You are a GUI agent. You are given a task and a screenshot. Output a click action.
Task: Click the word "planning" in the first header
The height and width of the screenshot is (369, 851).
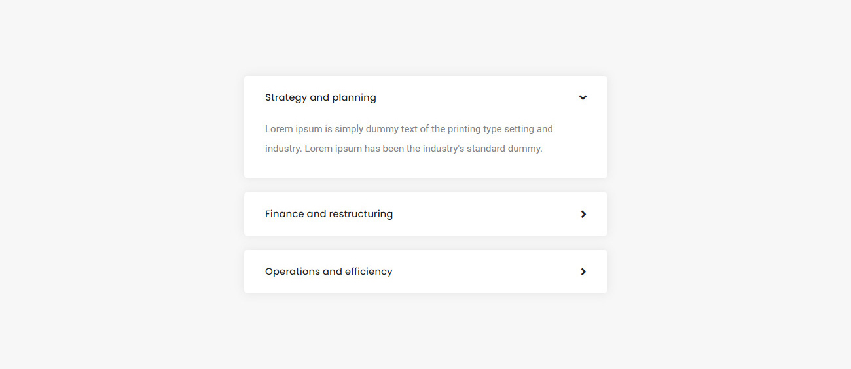354,97
